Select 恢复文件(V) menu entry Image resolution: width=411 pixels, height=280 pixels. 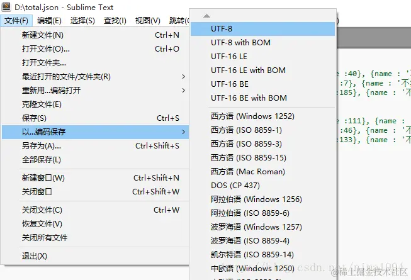tap(95, 224)
